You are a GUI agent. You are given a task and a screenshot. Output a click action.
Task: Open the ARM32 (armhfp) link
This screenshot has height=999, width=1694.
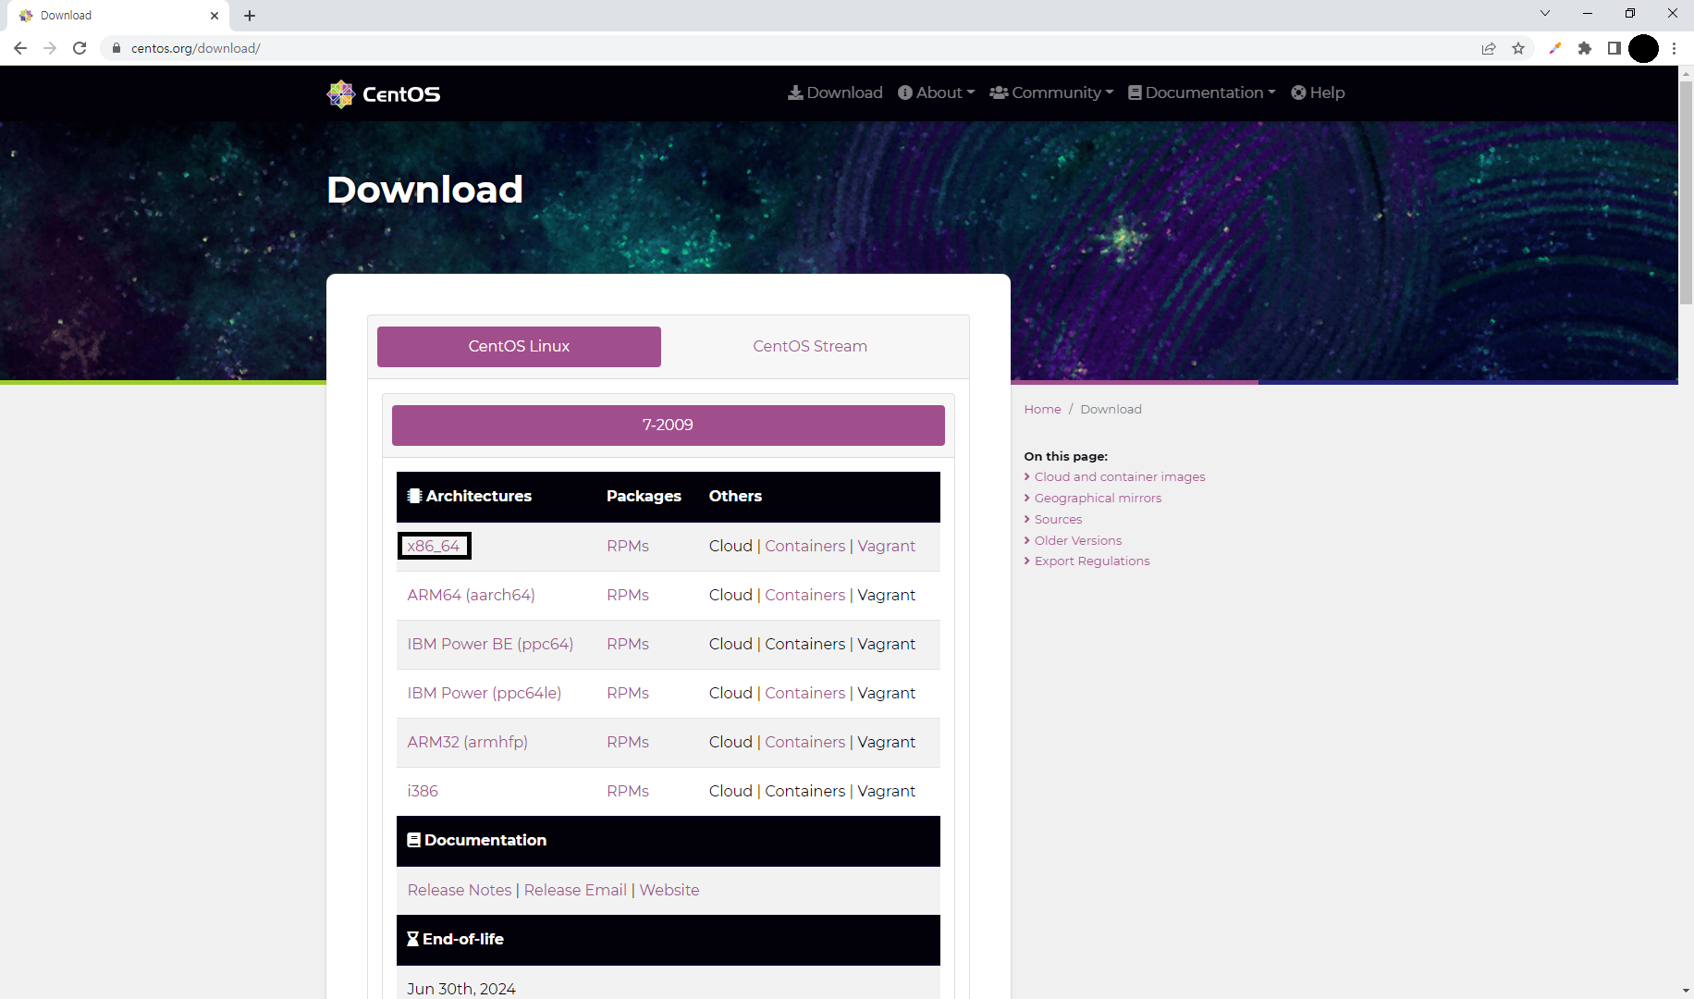pyautogui.click(x=467, y=742)
